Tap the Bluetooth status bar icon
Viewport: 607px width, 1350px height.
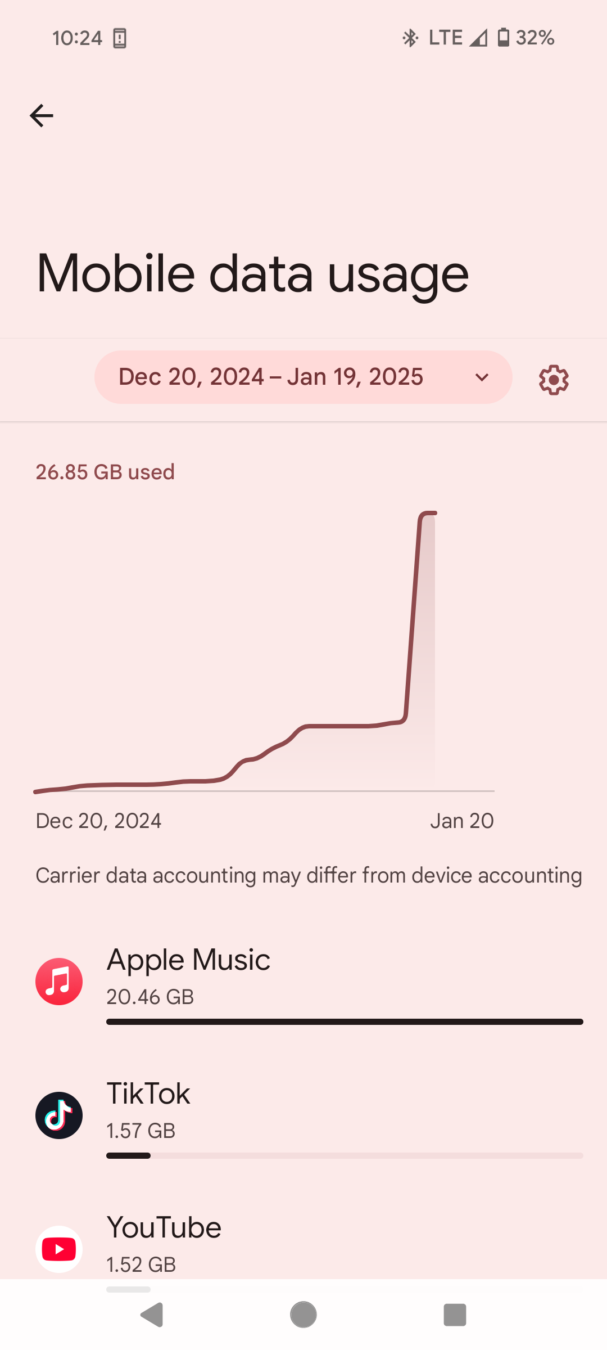[x=410, y=38]
